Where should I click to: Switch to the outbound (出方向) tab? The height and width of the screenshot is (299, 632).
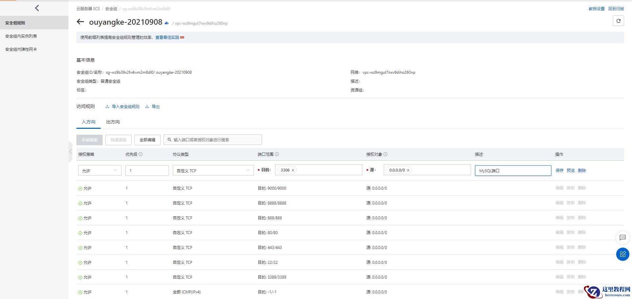coord(113,122)
